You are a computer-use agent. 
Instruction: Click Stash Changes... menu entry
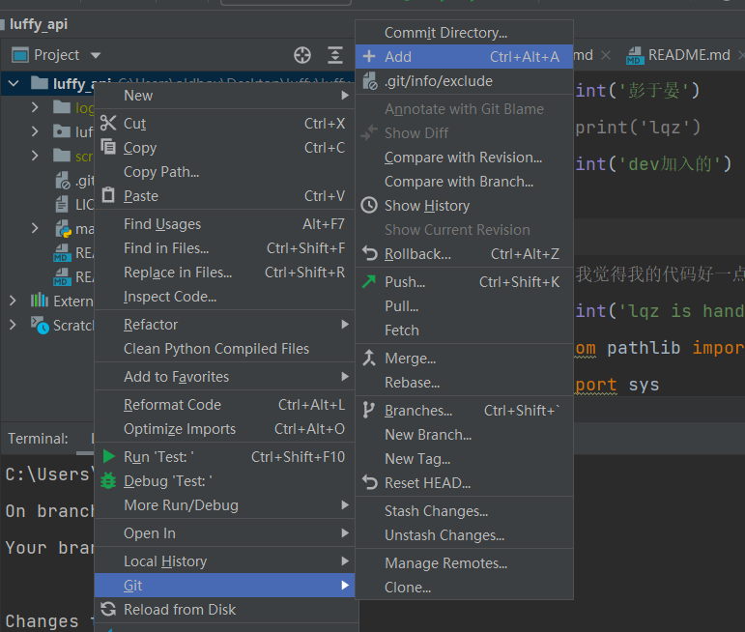tap(436, 511)
